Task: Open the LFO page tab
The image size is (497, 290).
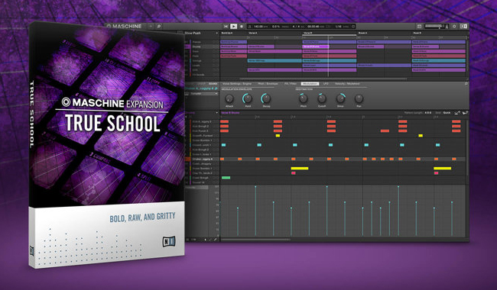Action: tap(326, 84)
